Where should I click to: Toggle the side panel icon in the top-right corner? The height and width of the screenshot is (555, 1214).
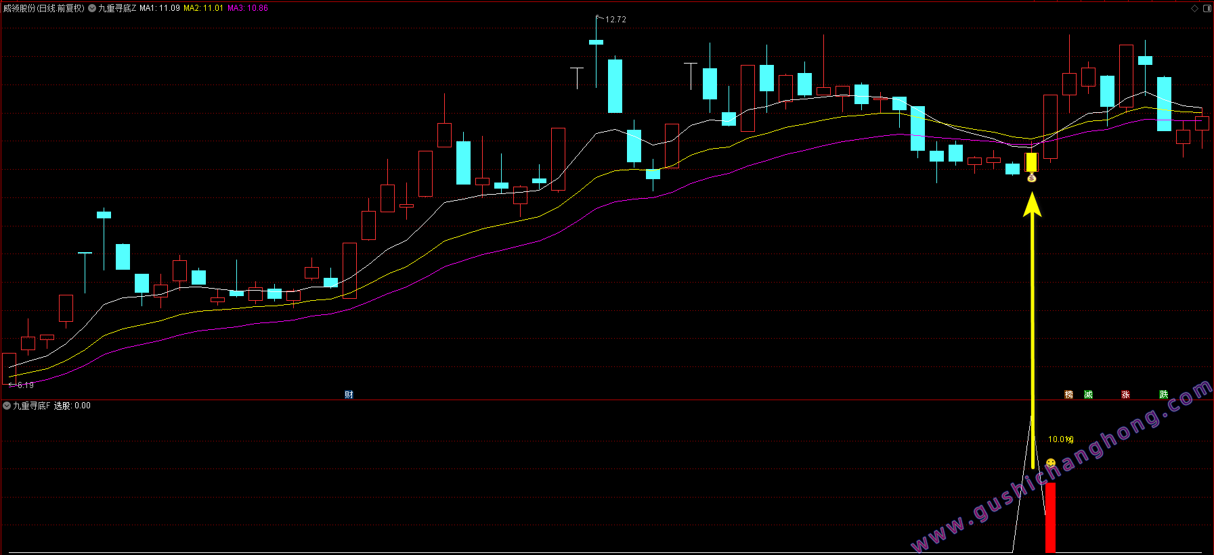[1207, 8]
